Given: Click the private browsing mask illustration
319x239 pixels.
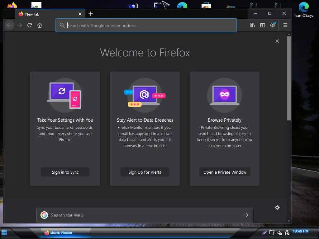Looking at the screenshot, I should [x=225, y=95].
